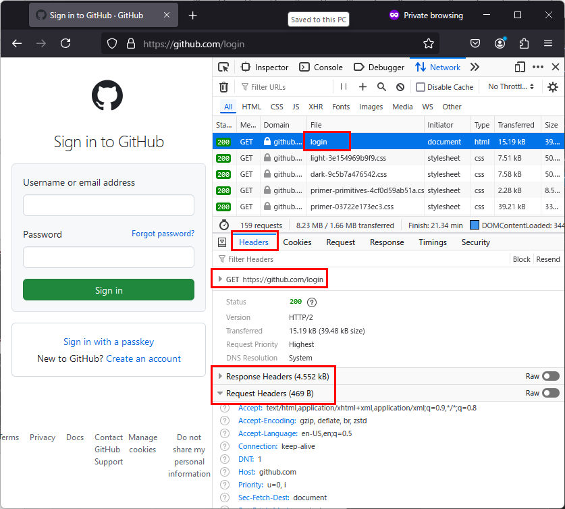Click the site padlock security icon
This screenshot has height=509, width=565.
(131, 44)
